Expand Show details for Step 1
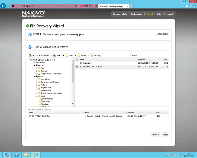197x158 pixels. click(x=162, y=34)
